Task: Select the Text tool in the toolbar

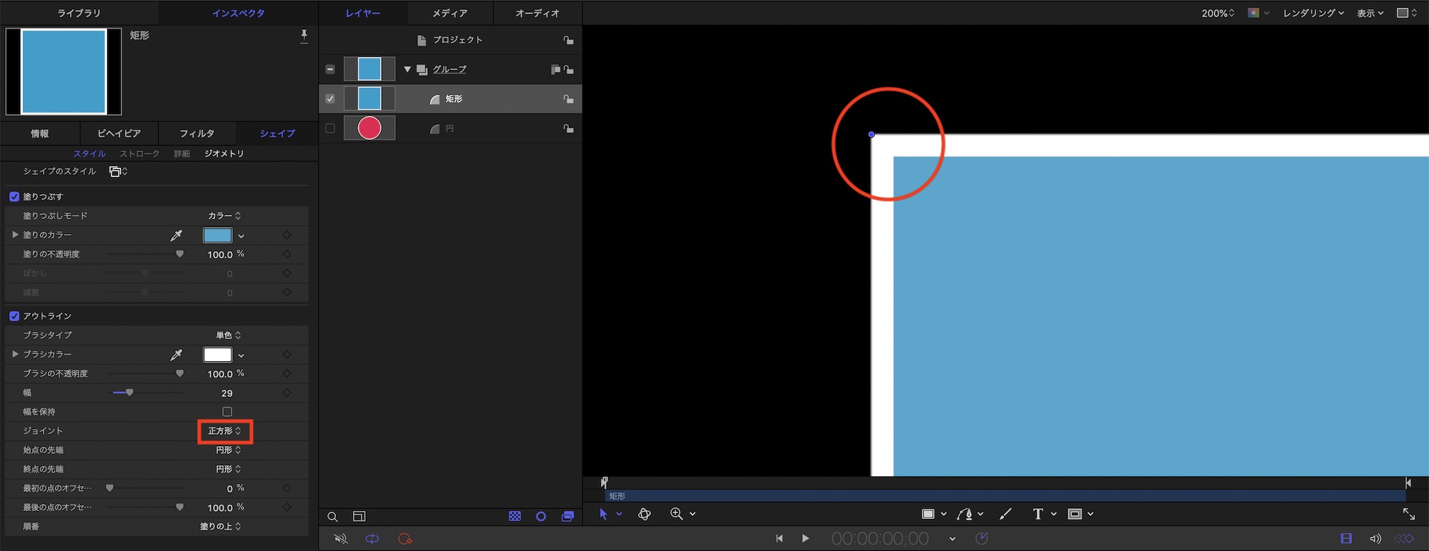Action: [x=1037, y=514]
